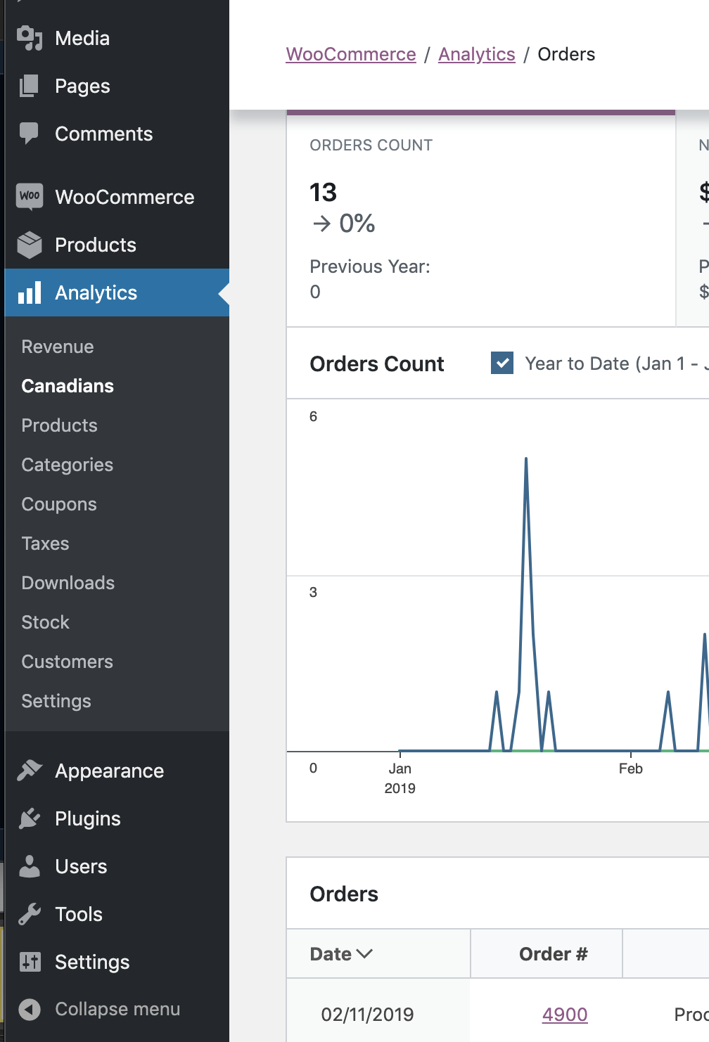Click the Woo logo icon

pos(30,196)
